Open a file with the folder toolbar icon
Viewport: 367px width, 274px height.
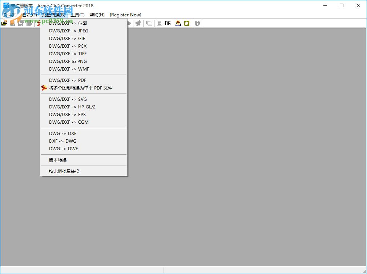pyautogui.click(x=5, y=23)
